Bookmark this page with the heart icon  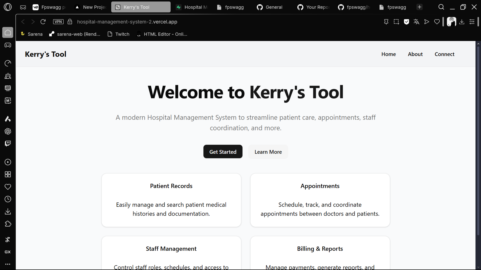437,22
